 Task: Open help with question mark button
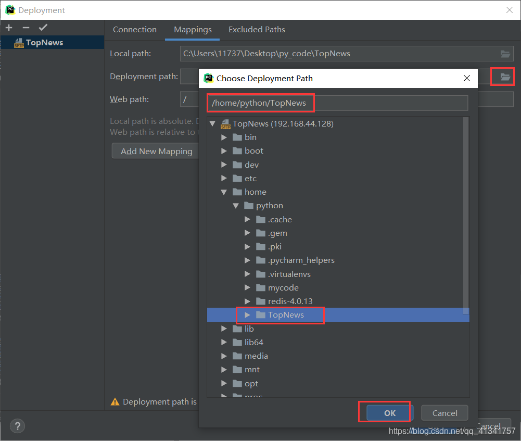tap(17, 426)
